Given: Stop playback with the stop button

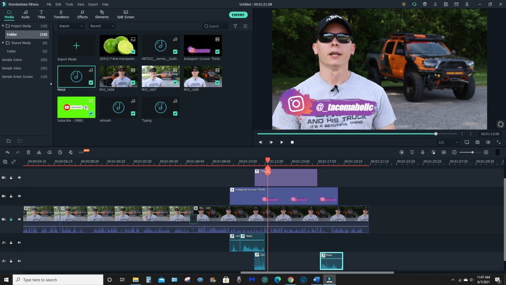Looking at the screenshot, I should pyautogui.click(x=292, y=142).
